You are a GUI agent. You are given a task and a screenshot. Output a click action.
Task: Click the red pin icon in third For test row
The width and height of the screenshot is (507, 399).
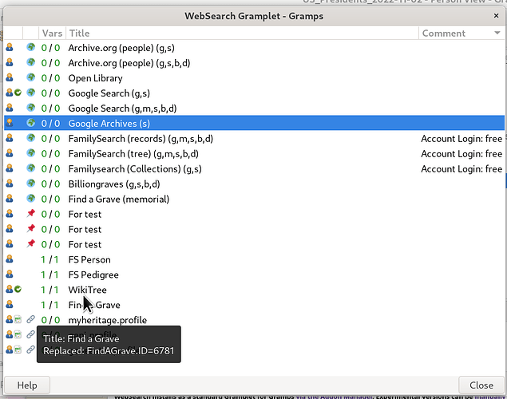[x=30, y=243]
